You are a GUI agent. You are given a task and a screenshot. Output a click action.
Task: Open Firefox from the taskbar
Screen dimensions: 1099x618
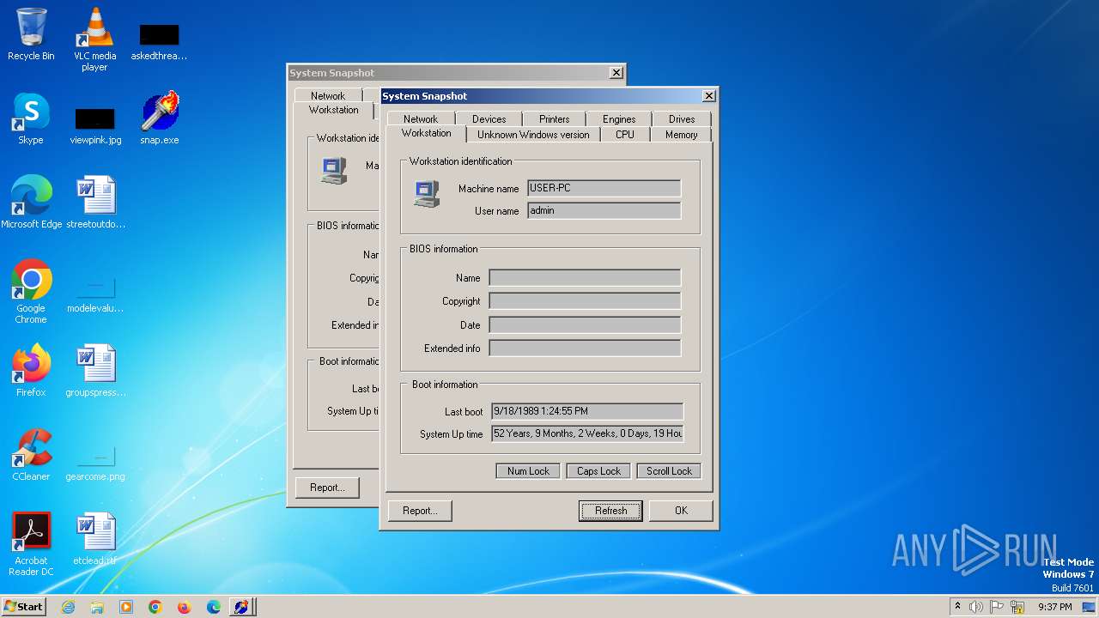click(185, 607)
